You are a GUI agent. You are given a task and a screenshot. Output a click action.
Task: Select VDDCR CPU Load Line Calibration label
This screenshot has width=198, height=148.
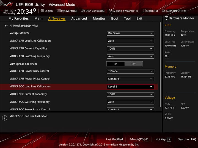(x=30, y=41)
